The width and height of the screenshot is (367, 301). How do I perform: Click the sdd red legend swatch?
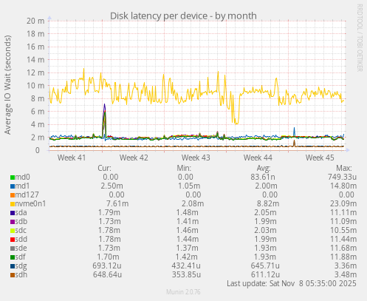13,240
